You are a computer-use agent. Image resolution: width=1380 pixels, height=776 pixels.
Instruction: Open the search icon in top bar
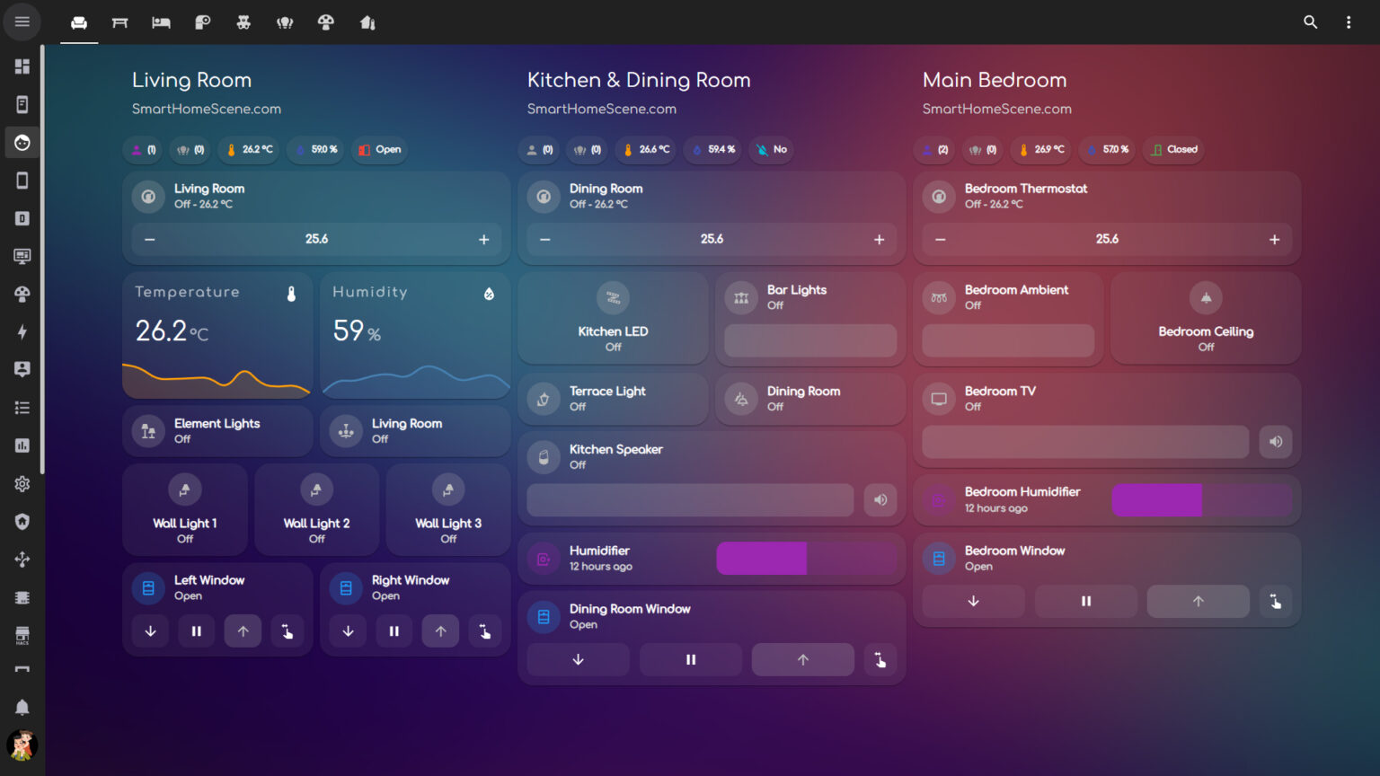1310,22
